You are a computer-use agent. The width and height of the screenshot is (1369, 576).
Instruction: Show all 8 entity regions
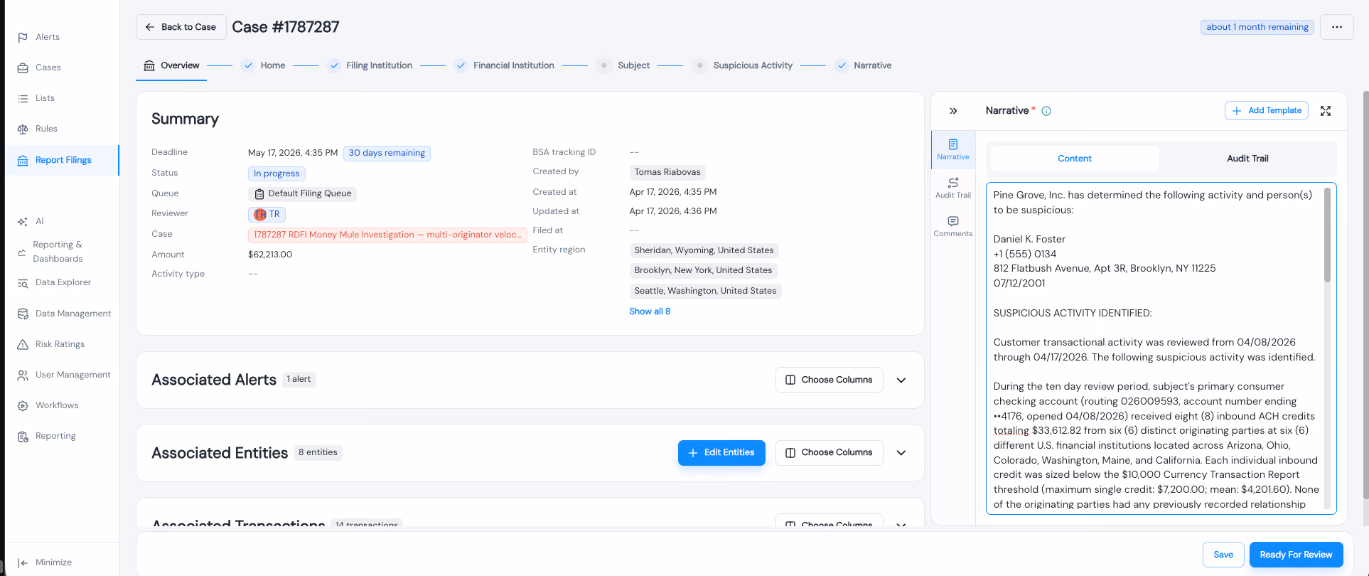650,311
